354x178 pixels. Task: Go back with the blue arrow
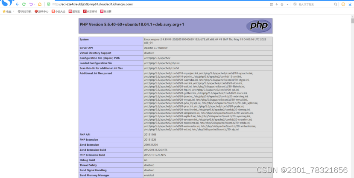coord(17,4)
